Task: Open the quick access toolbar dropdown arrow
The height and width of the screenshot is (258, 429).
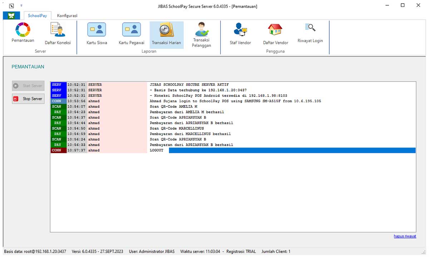Action: [21, 6]
